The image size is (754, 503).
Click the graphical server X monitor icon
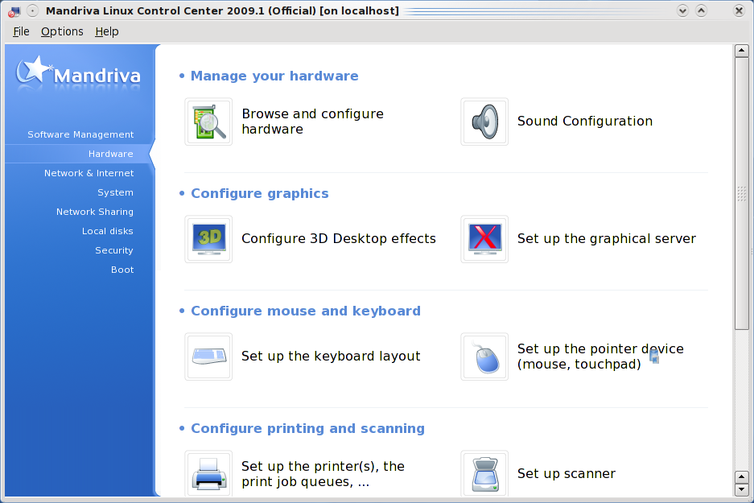(484, 239)
